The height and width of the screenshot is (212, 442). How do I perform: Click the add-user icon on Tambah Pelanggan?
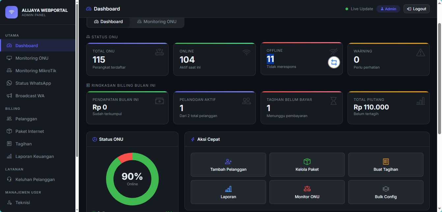click(228, 162)
